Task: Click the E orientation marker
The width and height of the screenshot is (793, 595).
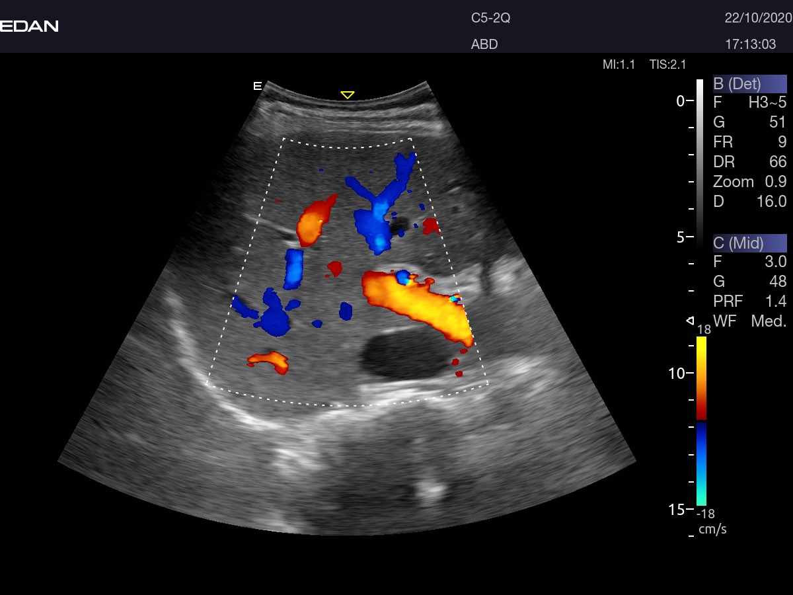Action: (258, 86)
